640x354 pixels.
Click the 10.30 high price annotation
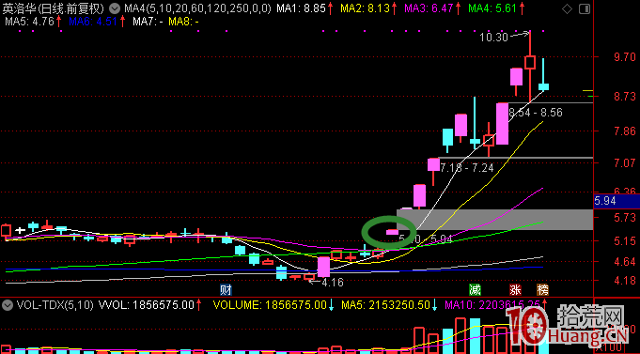[494, 38]
